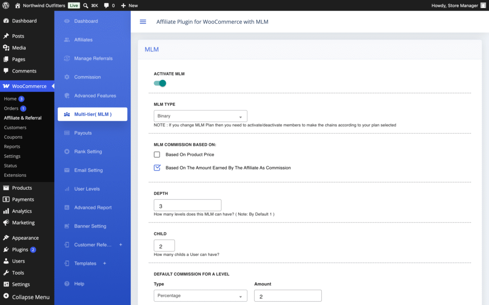Click the plus New icon in admin bar
Image resolution: width=489 pixels, height=305 pixels.
pos(123,6)
